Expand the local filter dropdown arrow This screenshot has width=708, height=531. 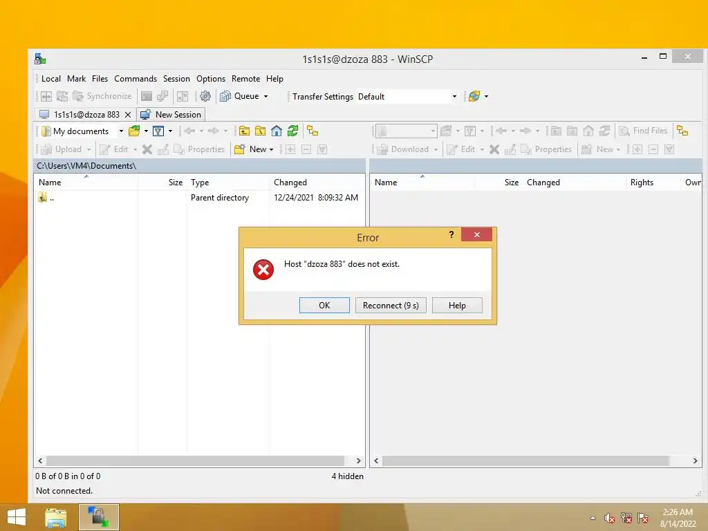(170, 131)
